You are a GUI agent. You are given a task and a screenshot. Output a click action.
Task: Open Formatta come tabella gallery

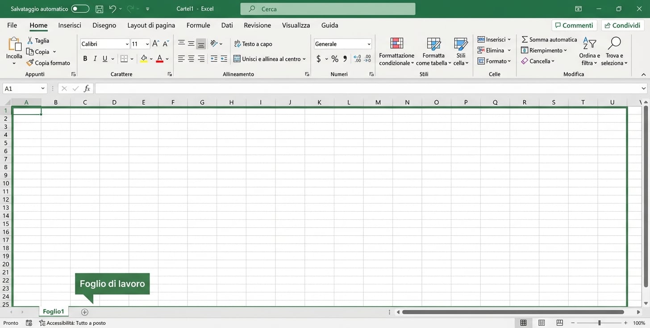[433, 51]
